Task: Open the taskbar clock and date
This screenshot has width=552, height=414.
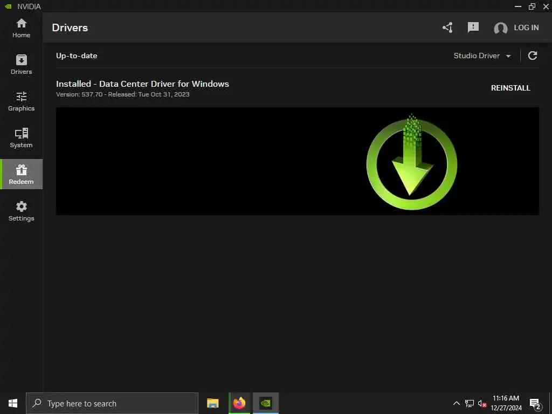Action: pyautogui.click(x=506, y=403)
